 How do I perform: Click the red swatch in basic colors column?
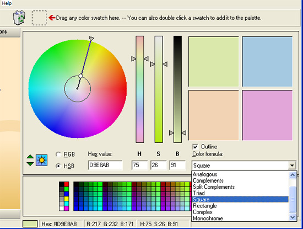click(x=67, y=184)
